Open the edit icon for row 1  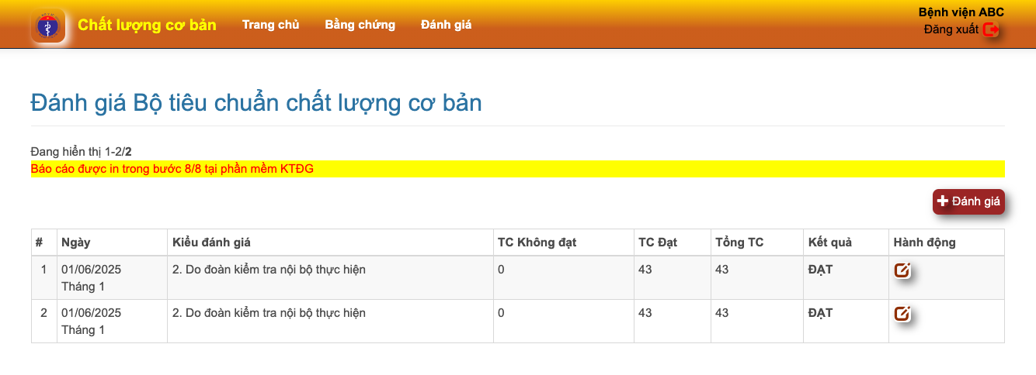[x=902, y=270]
